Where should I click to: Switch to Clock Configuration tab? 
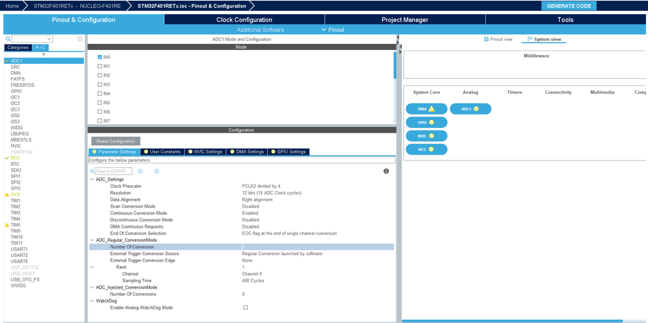tap(245, 20)
